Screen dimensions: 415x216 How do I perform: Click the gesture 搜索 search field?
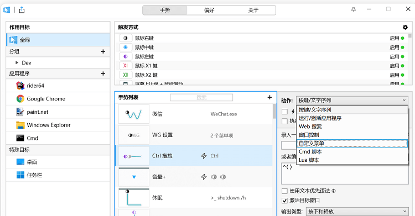[201, 98]
